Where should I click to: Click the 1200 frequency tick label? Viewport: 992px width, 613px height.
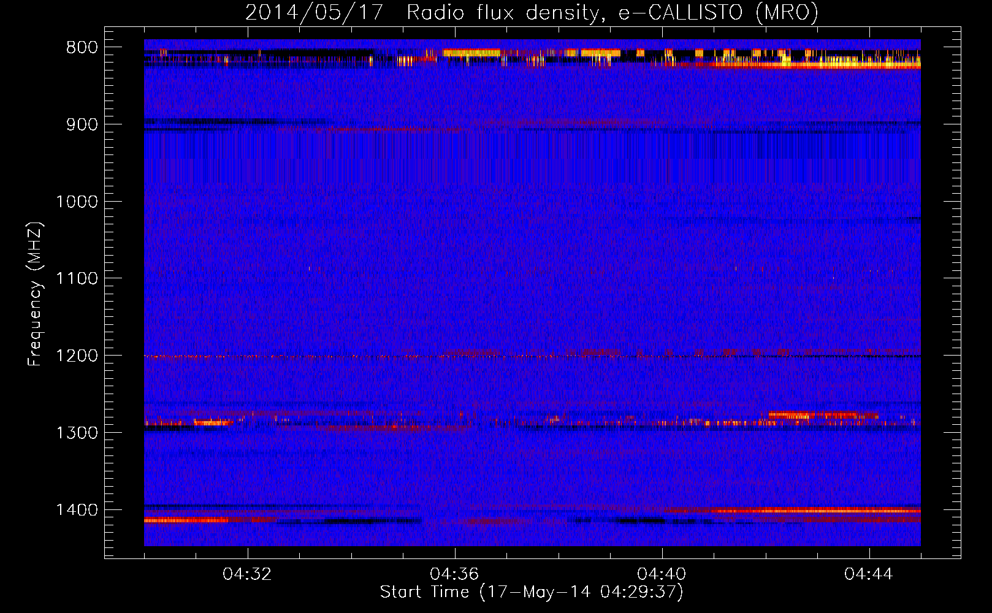pyautogui.click(x=77, y=356)
